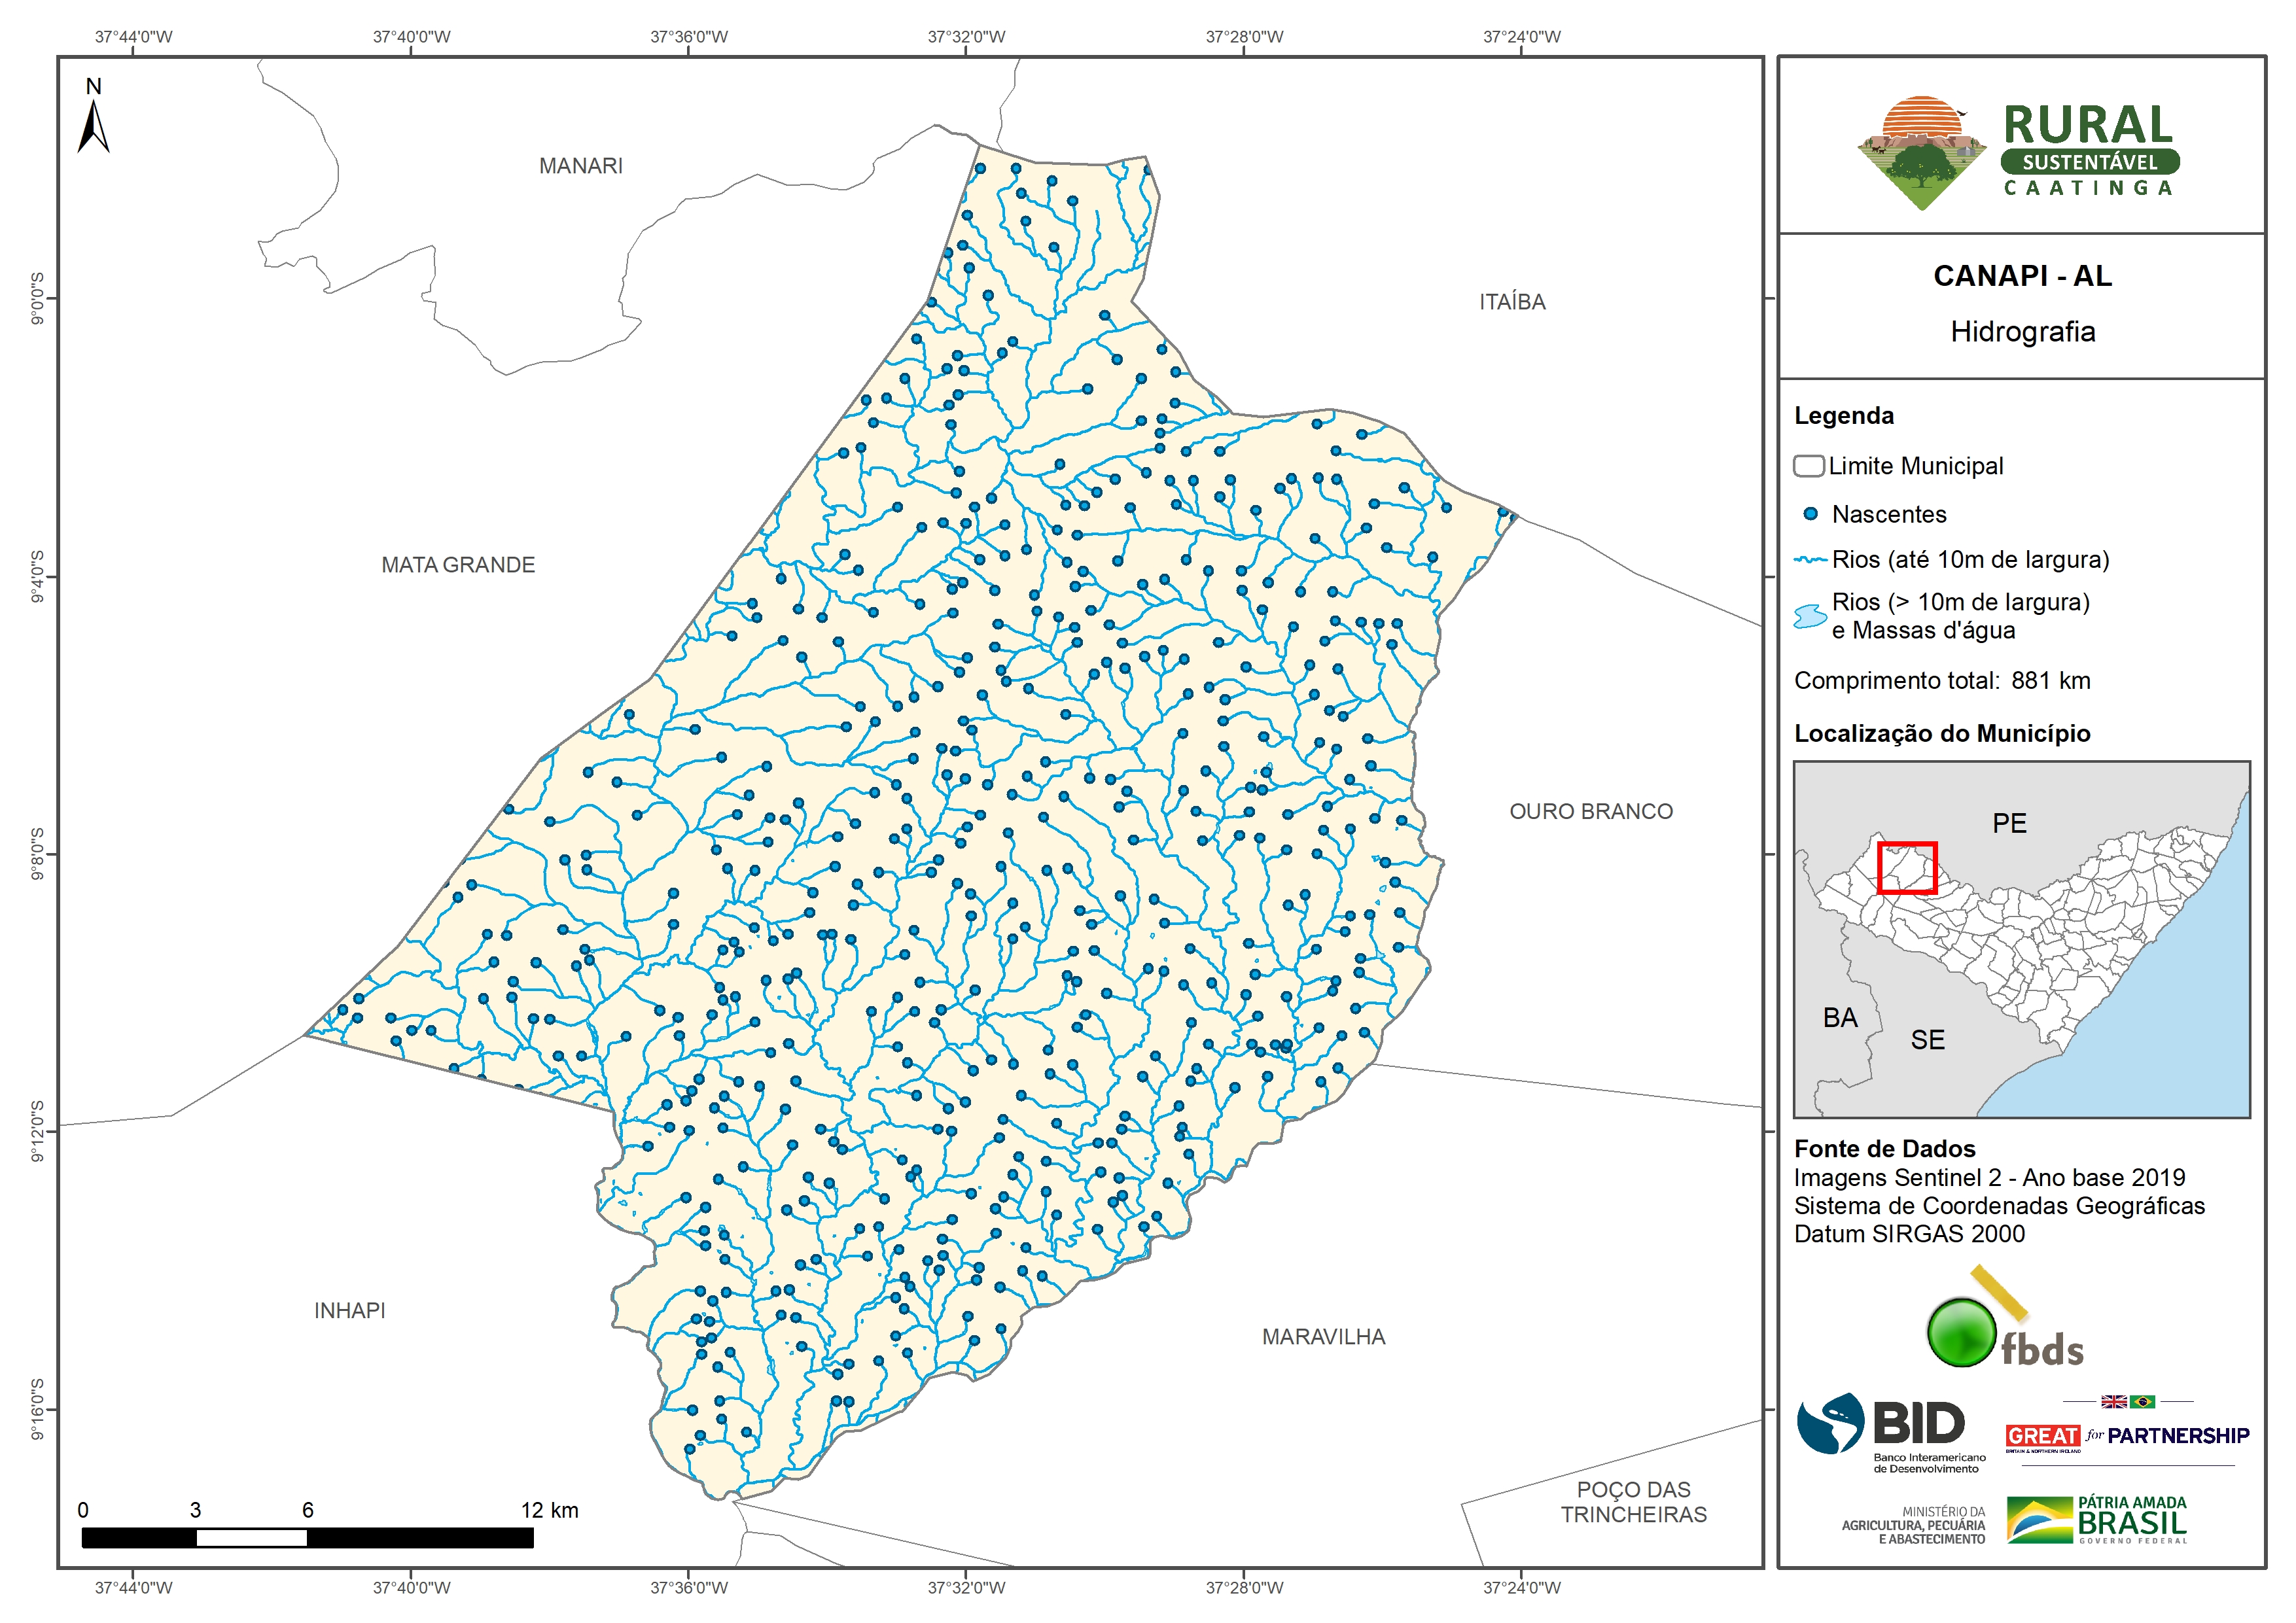Click the wavy river line legend symbol
This screenshot has width=2296, height=1623.
1810,560
